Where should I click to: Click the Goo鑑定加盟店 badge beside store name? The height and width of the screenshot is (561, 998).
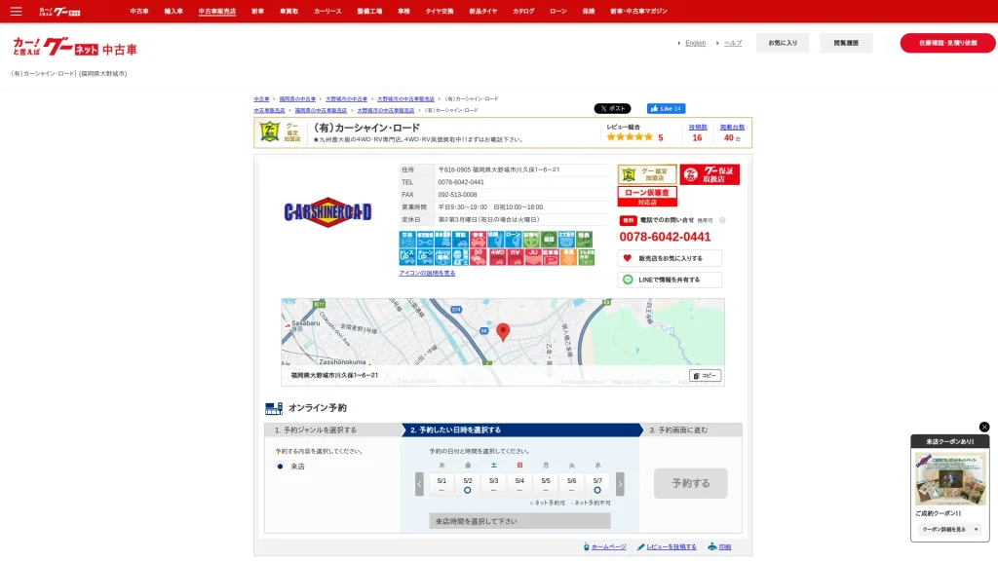[280, 132]
